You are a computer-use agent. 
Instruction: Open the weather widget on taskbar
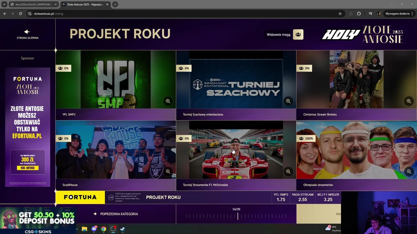point(333,228)
